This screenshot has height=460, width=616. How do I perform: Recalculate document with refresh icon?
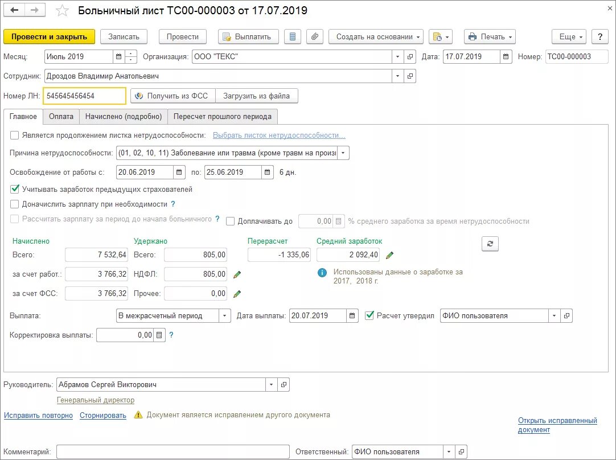click(490, 244)
